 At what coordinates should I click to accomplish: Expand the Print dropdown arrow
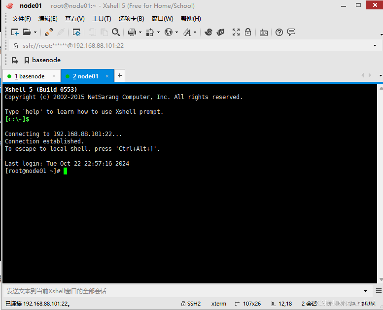pyautogui.click(x=140, y=32)
